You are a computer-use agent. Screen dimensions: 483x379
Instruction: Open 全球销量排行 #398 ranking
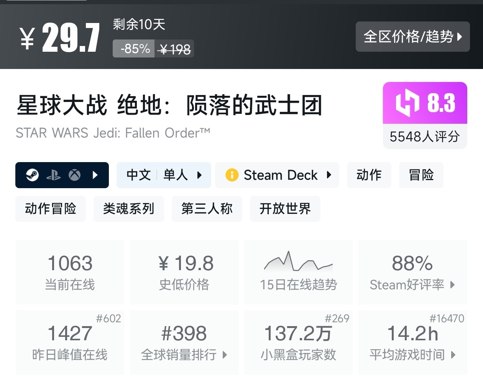pos(184,342)
